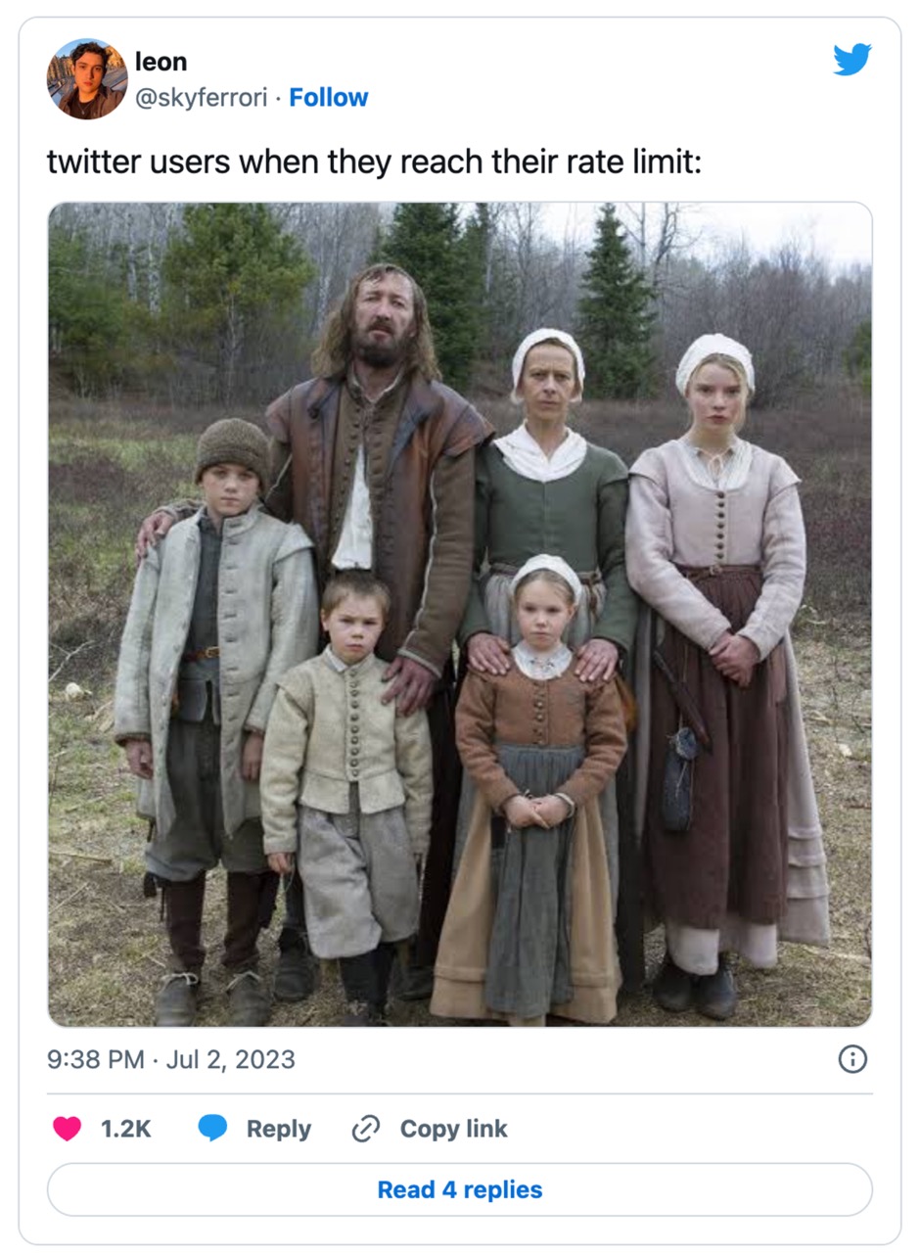
Task: Select the Copy link text
Action: click(454, 1129)
